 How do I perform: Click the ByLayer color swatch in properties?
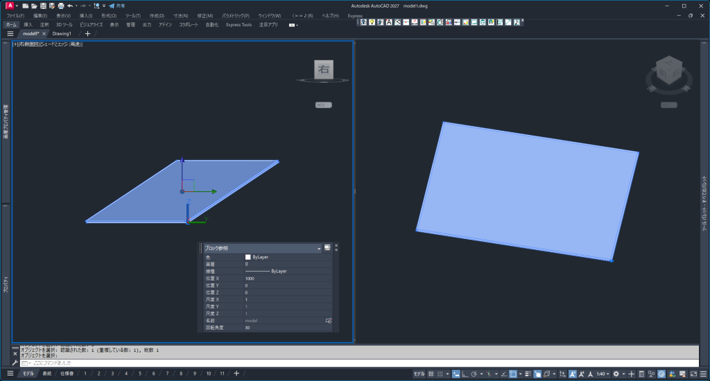(x=248, y=257)
